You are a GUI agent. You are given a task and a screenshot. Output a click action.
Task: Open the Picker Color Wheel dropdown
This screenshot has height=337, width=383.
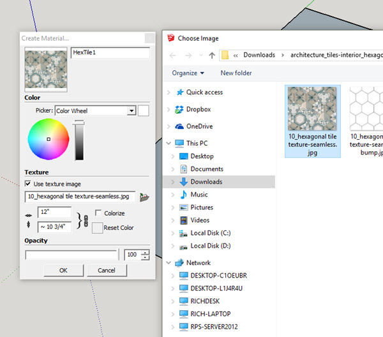pyautogui.click(x=131, y=111)
